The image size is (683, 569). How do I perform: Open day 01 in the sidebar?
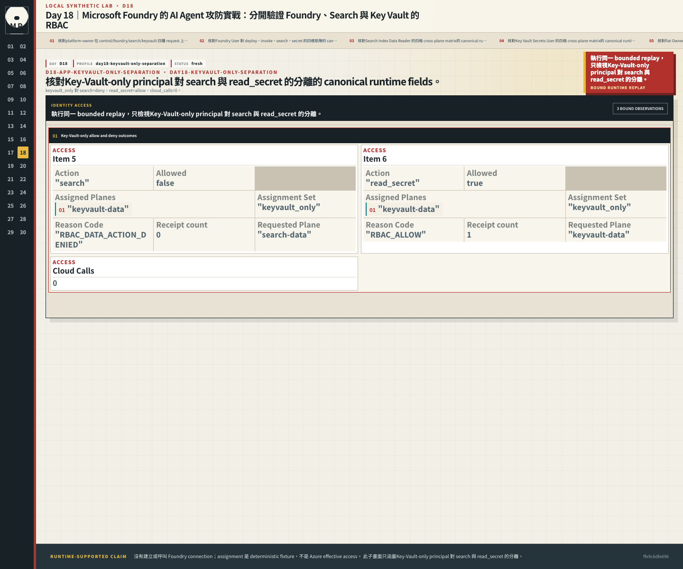[x=10, y=46]
